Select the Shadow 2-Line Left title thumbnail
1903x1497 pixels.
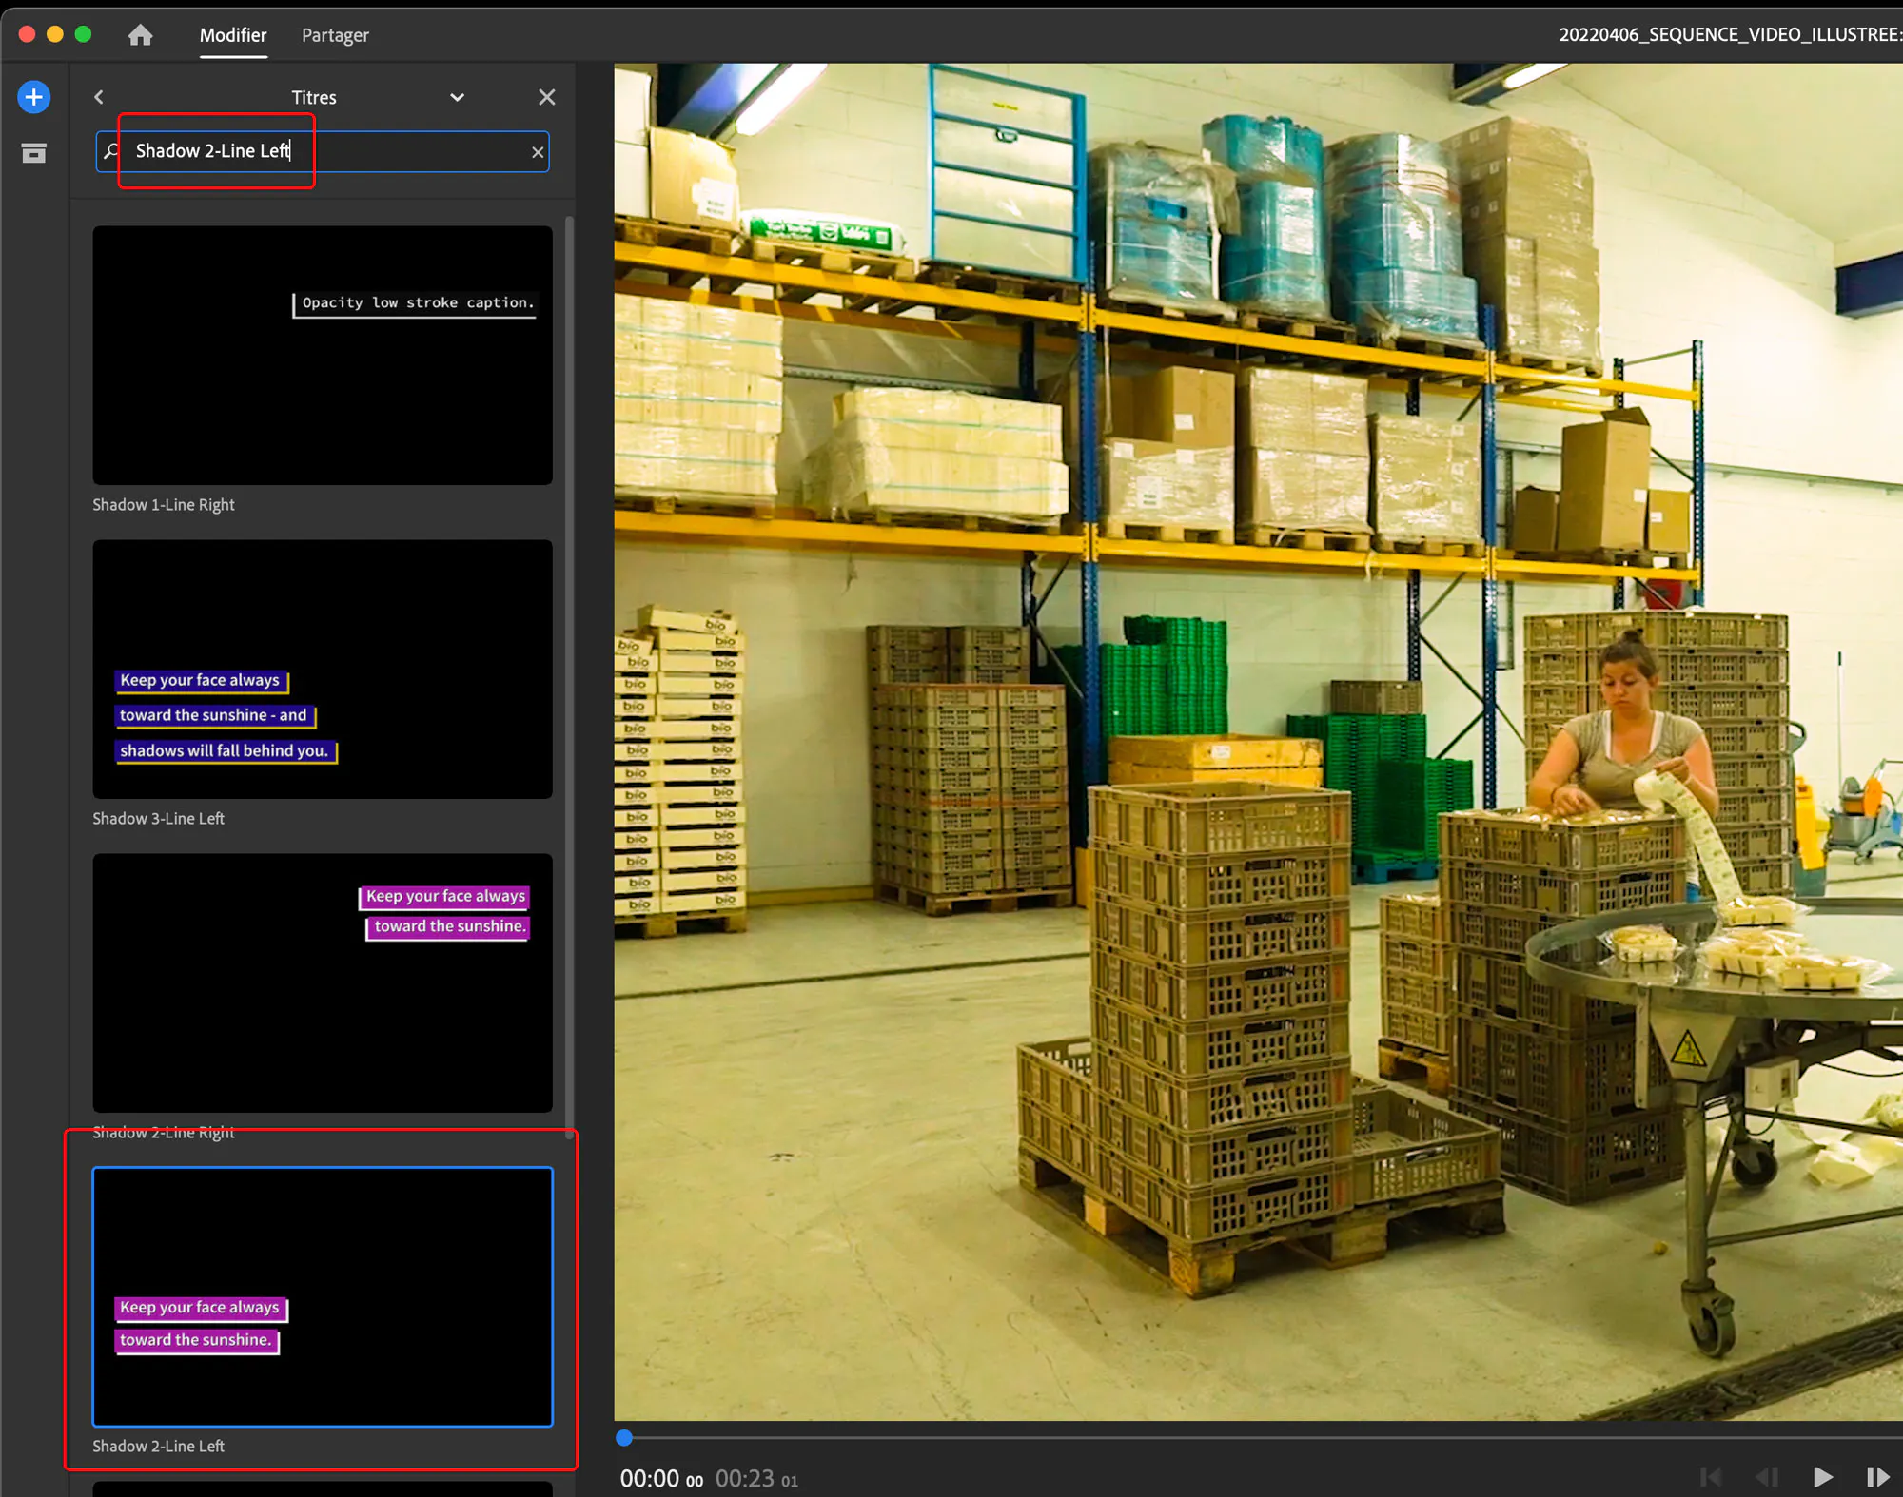point(323,1296)
